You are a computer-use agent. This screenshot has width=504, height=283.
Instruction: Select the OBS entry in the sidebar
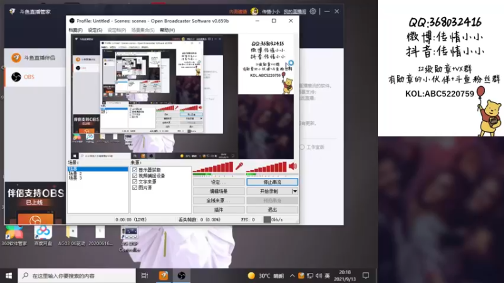click(x=35, y=77)
